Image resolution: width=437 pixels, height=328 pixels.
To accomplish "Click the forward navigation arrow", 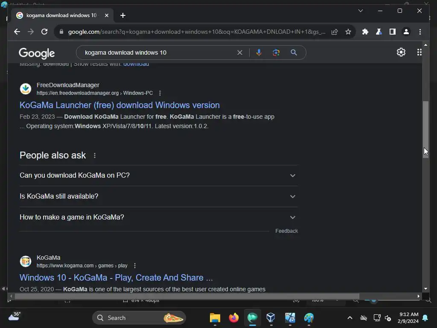I will 31,32.
